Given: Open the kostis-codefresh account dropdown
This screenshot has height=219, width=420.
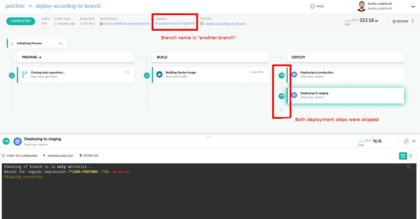Looking at the screenshot, I should click(x=413, y=7).
